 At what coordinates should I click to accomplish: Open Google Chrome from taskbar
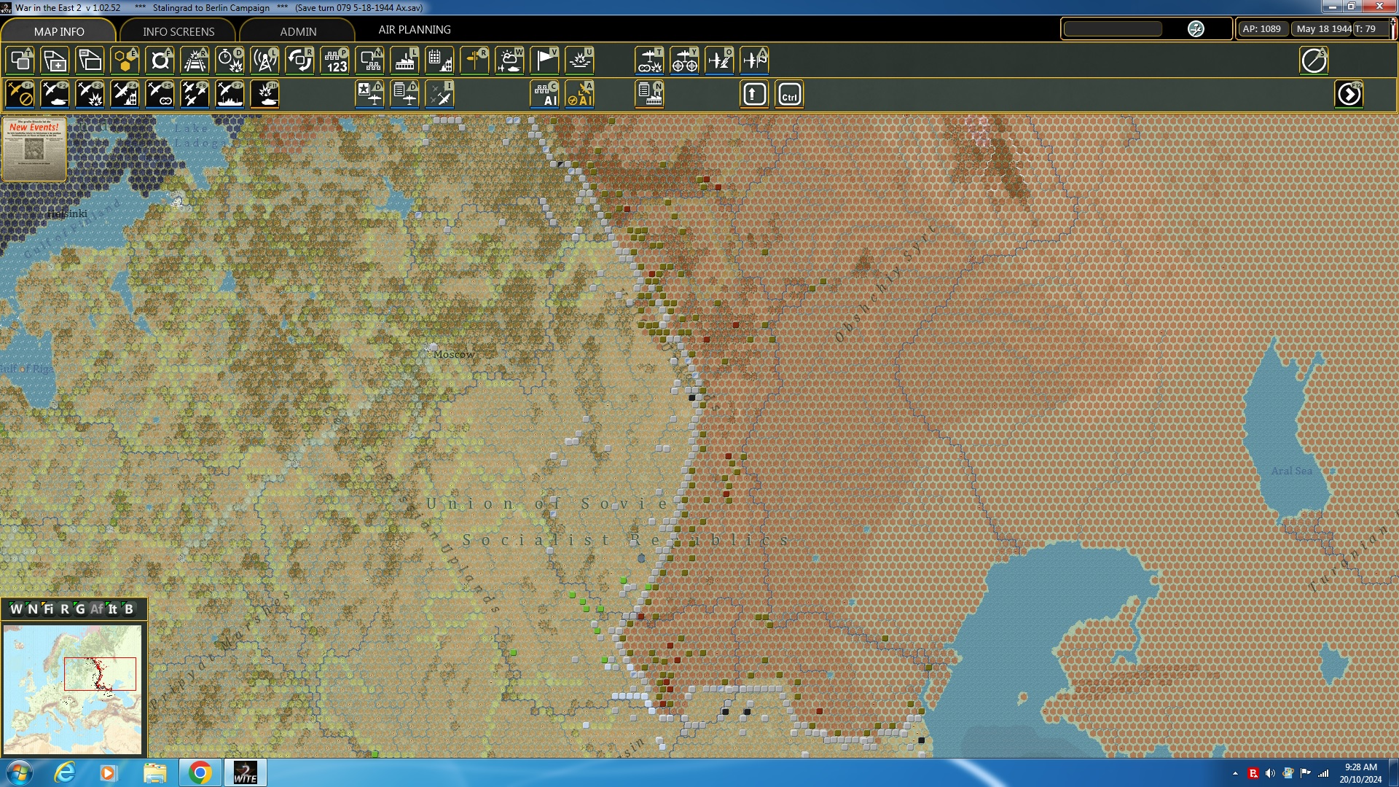[x=200, y=772]
